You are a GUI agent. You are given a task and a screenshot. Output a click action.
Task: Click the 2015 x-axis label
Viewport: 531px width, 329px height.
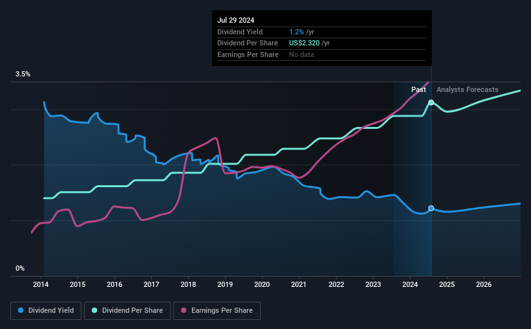78,284
